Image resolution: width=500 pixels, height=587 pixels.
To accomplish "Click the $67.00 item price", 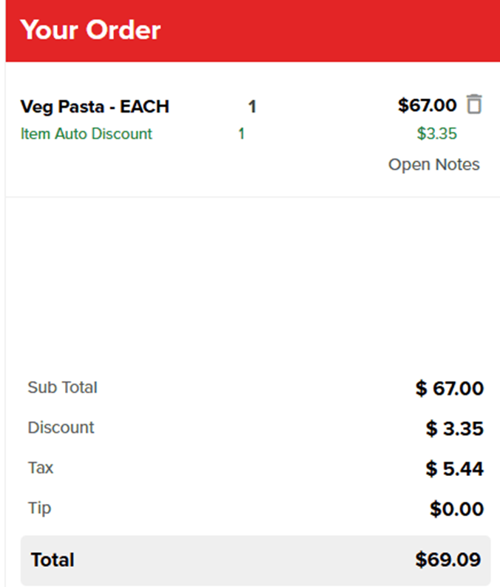I will pos(427,106).
